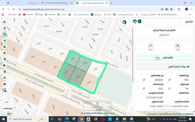Open the Chrome profile avatar
Viewport: 195px width, 122px height.
(x=186, y=9)
